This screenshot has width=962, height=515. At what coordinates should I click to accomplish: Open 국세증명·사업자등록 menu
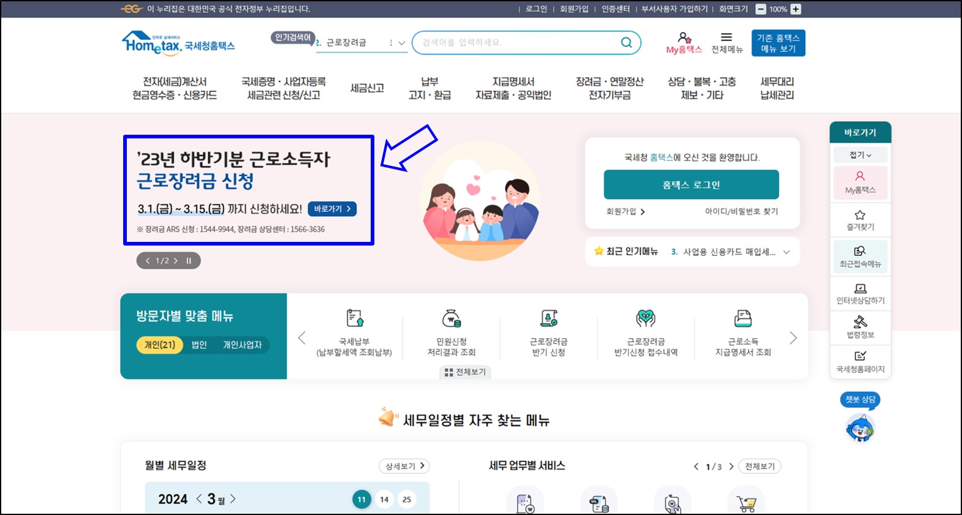pyautogui.click(x=284, y=88)
